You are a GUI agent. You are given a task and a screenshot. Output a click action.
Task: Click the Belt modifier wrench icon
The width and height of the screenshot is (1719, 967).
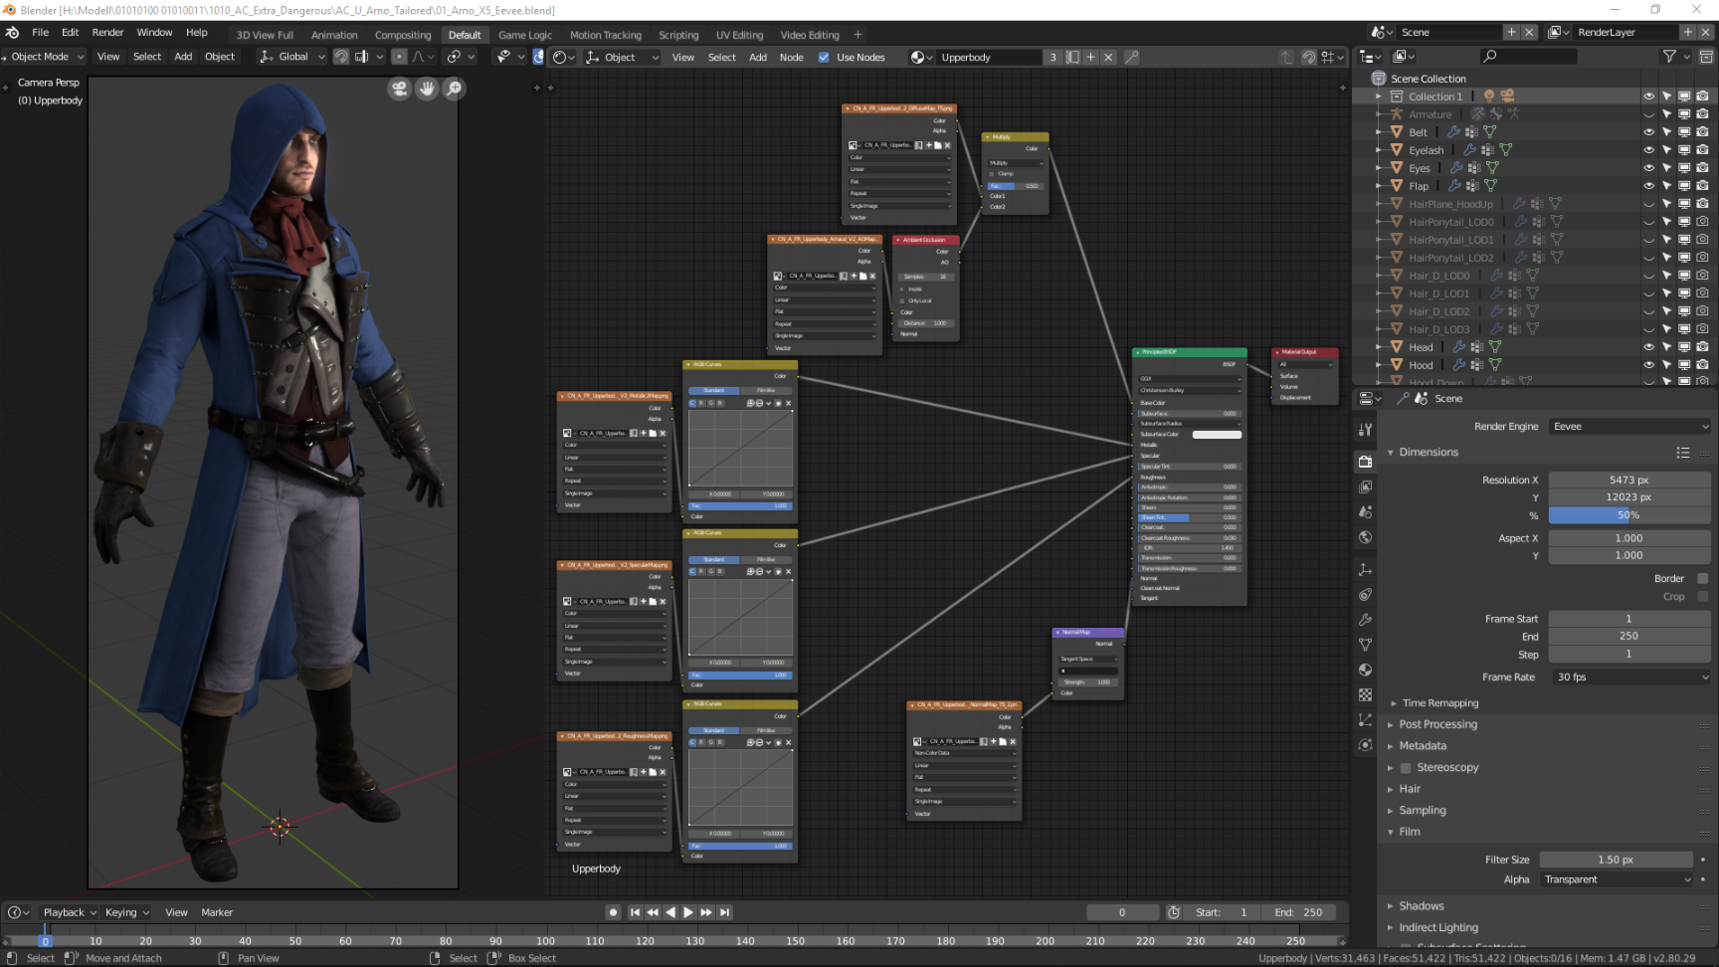1453,132
